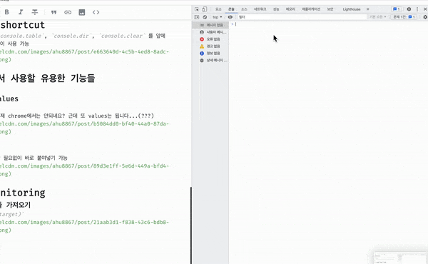
Task: Insert an image with the picture icon
Action: click(81, 12)
